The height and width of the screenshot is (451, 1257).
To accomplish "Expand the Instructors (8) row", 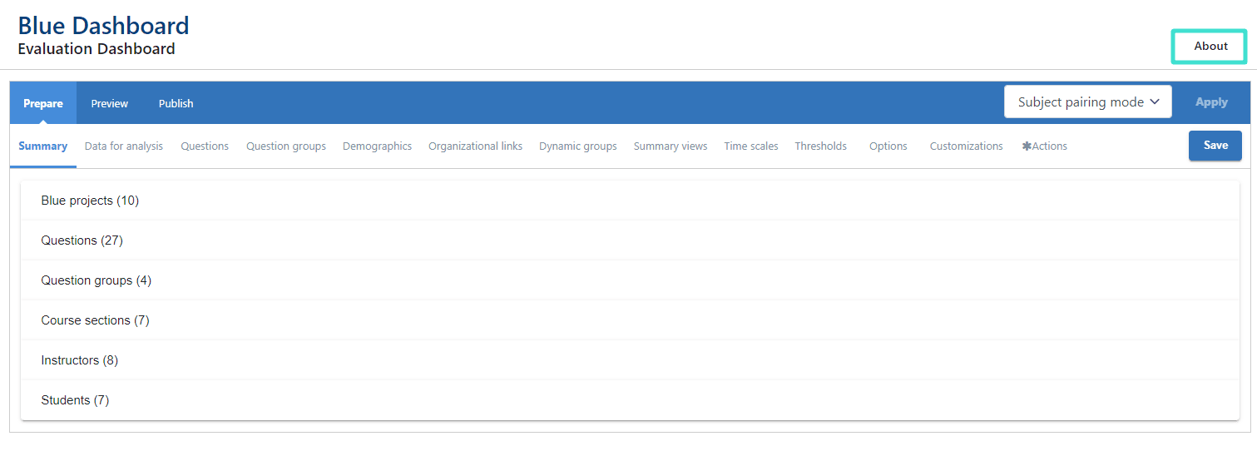I will [x=630, y=360].
